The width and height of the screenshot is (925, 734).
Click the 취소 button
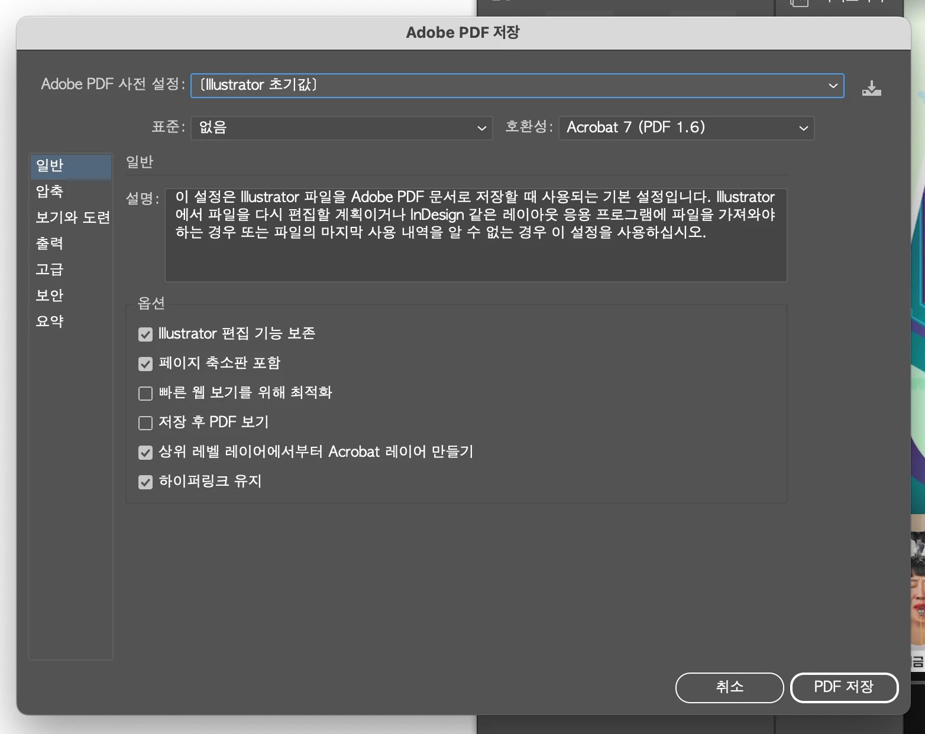click(x=729, y=687)
